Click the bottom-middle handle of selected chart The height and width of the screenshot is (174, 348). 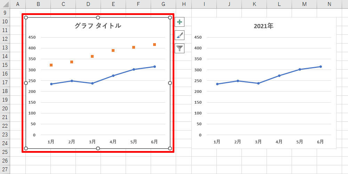[x=98, y=148]
